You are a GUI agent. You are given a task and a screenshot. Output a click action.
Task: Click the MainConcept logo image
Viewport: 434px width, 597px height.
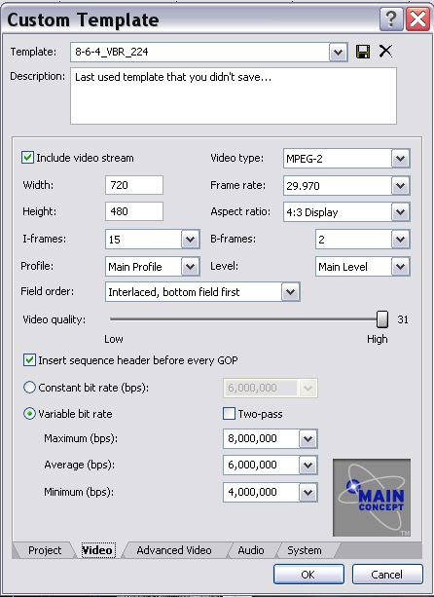(372, 498)
